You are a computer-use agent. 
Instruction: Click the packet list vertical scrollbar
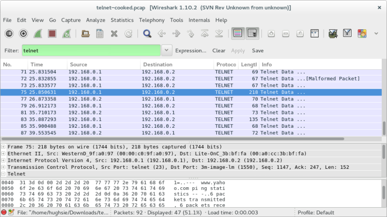tap(384, 128)
